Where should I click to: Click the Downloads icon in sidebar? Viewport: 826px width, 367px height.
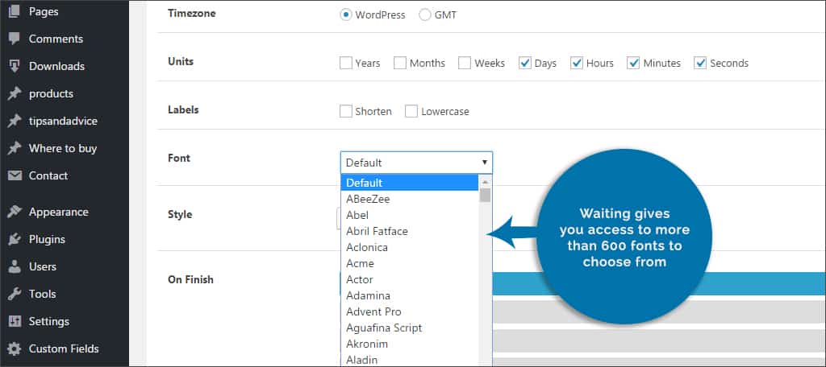[x=15, y=66]
